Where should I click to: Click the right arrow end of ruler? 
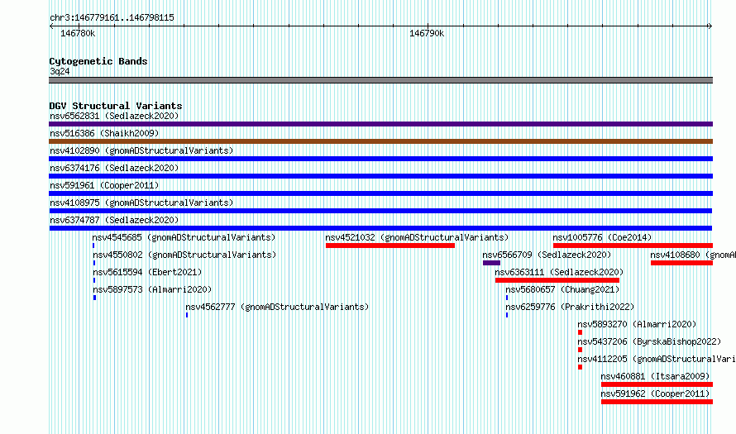(x=710, y=26)
